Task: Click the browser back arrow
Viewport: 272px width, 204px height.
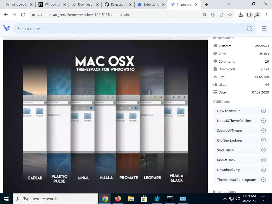Action: pos(6,15)
